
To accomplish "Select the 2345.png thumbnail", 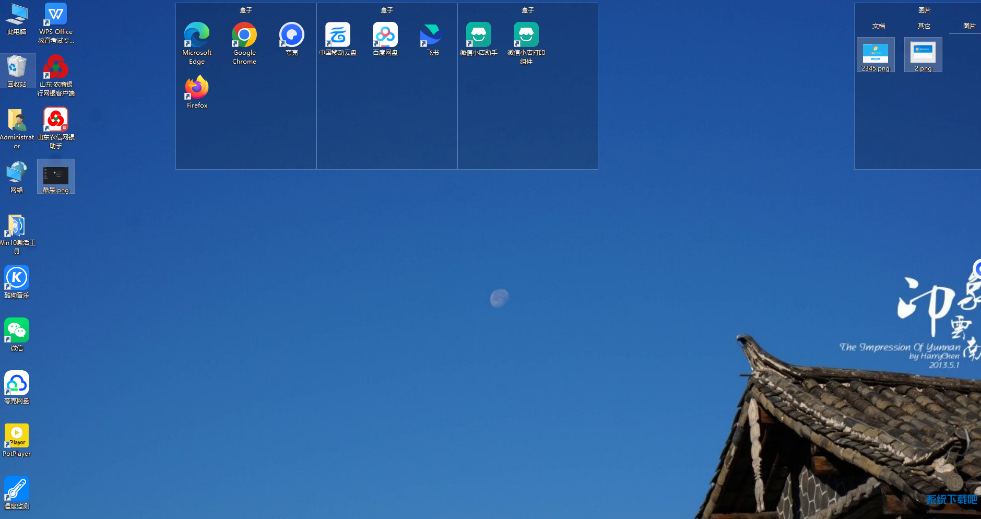I will pyautogui.click(x=876, y=54).
